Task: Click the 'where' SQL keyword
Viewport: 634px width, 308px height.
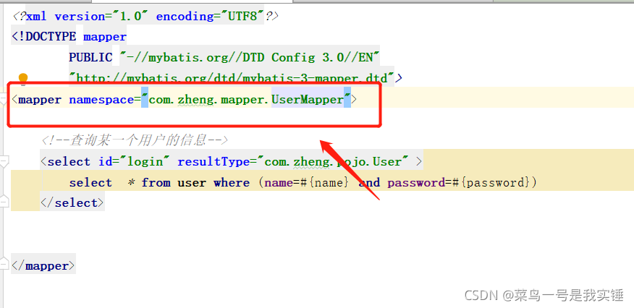Action: click(x=232, y=182)
